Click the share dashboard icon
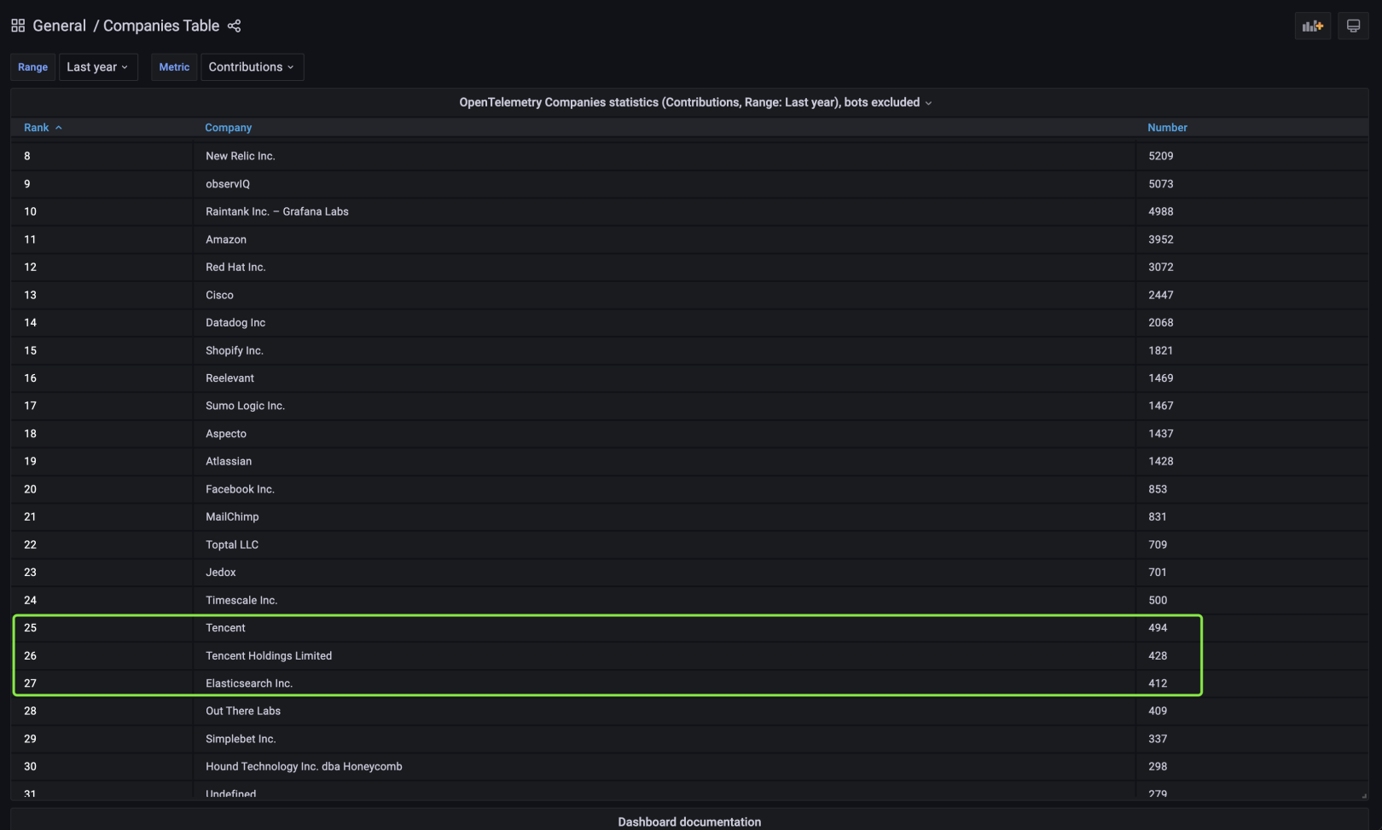This screenshot has width=1382, height=830. coord(234,26)
